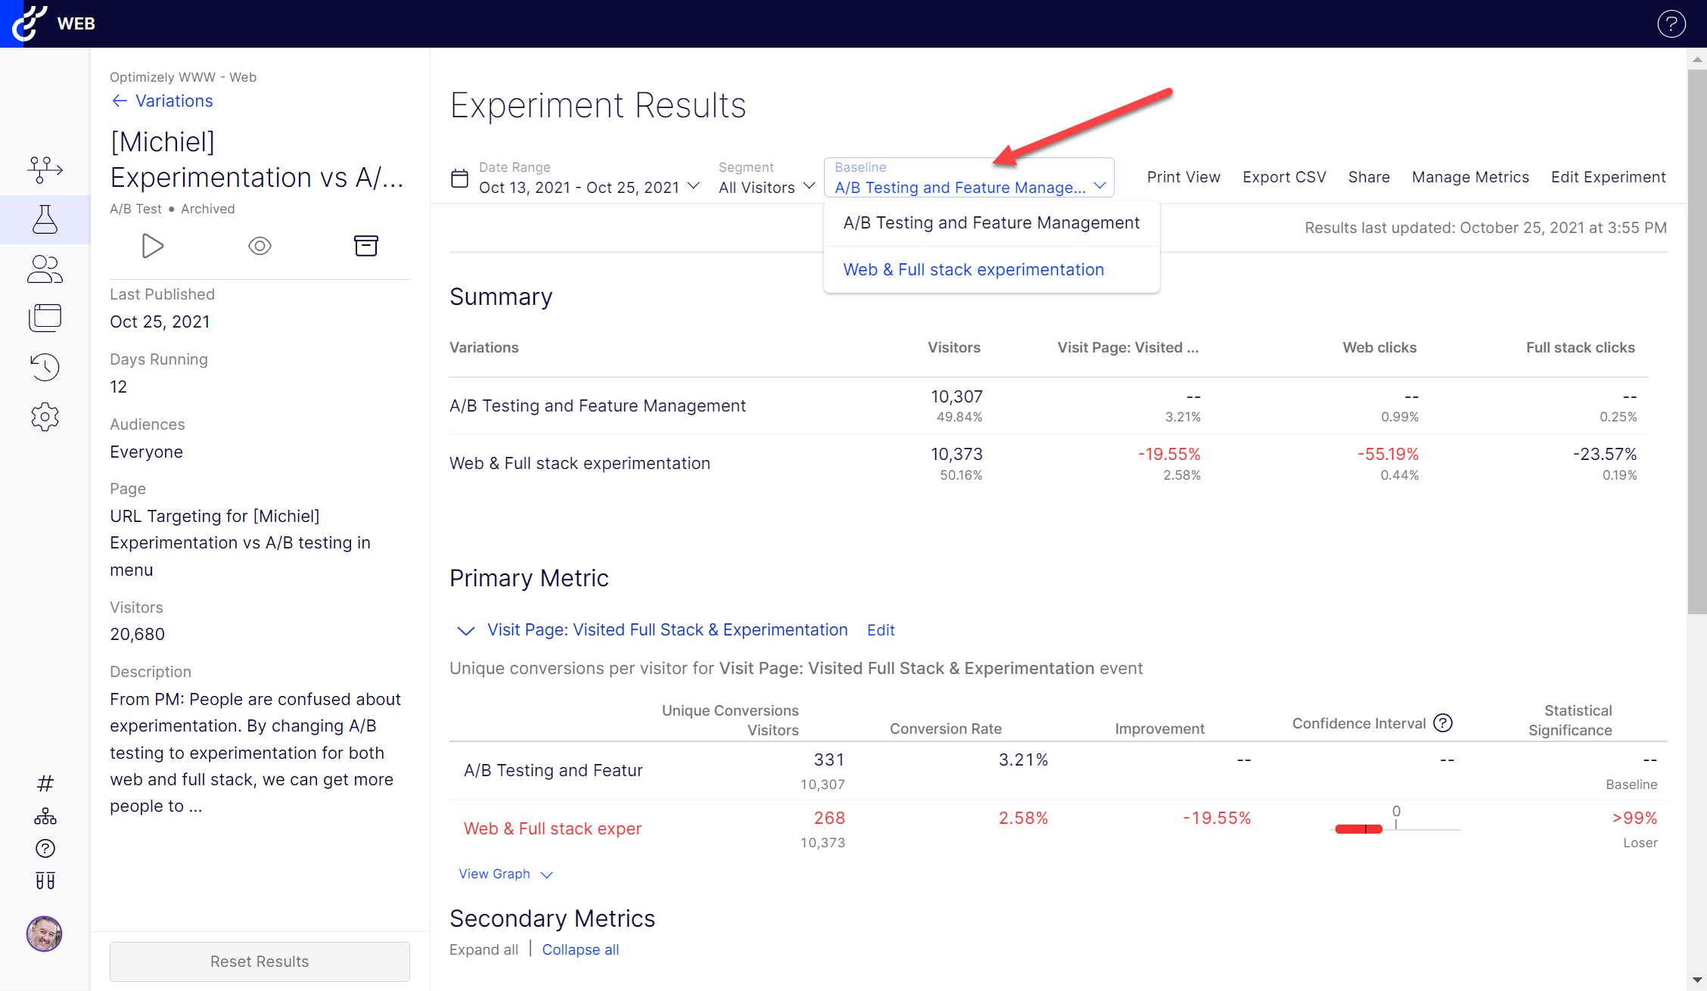
Task: Click the Reset Results button
Action: pyautogui.click(x=260, y=961)
